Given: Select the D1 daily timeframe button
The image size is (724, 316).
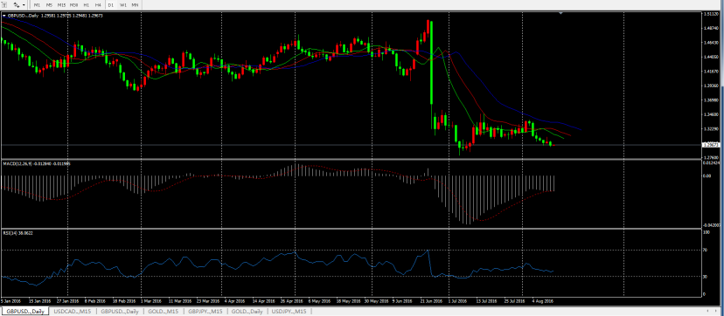Looking at the screenshot, I should pos(111,4).
